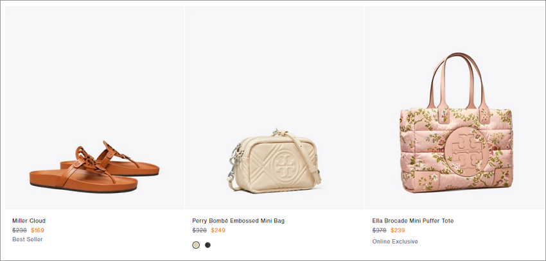Click the Ella Brocade Mini Puffer Tote title
This screenshot has width=546, height=261.
coord(413,221)
